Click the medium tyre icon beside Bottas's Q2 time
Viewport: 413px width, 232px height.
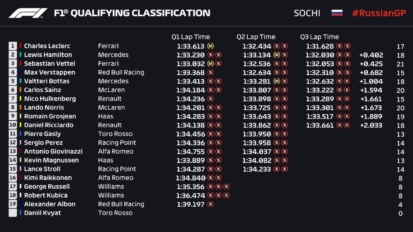pyautogui.click(x=277, y=81)
